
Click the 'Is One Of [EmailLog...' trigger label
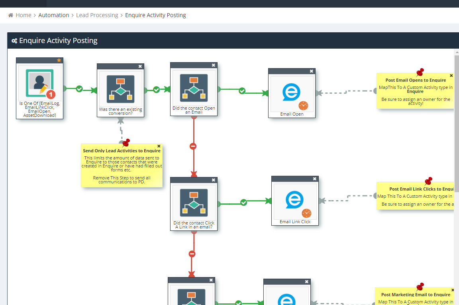pyautogui.click(x=39, y=109)
